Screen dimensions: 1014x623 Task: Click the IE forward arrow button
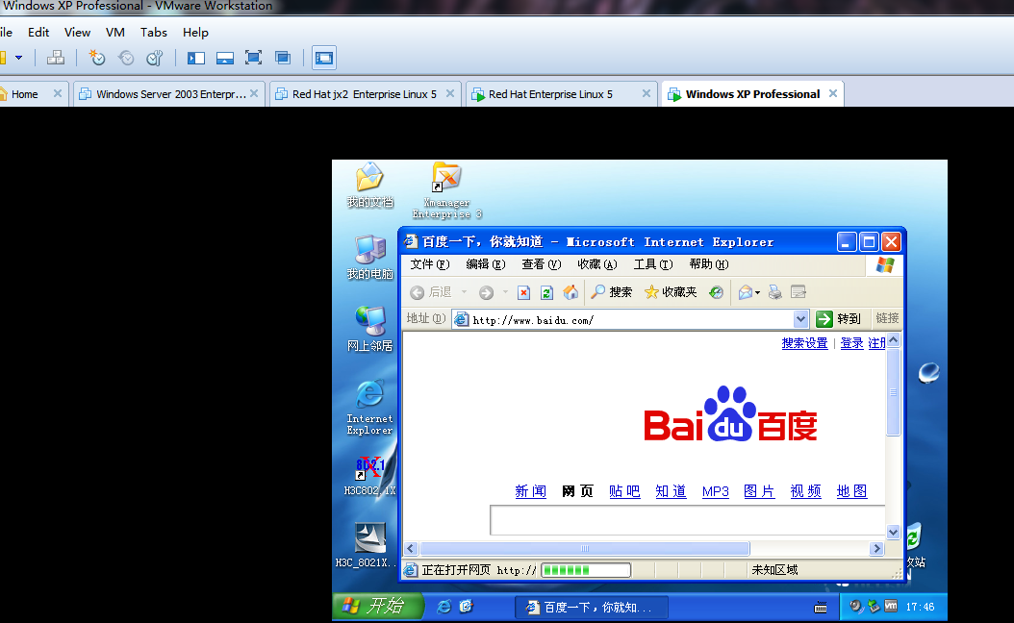point(486,293)
